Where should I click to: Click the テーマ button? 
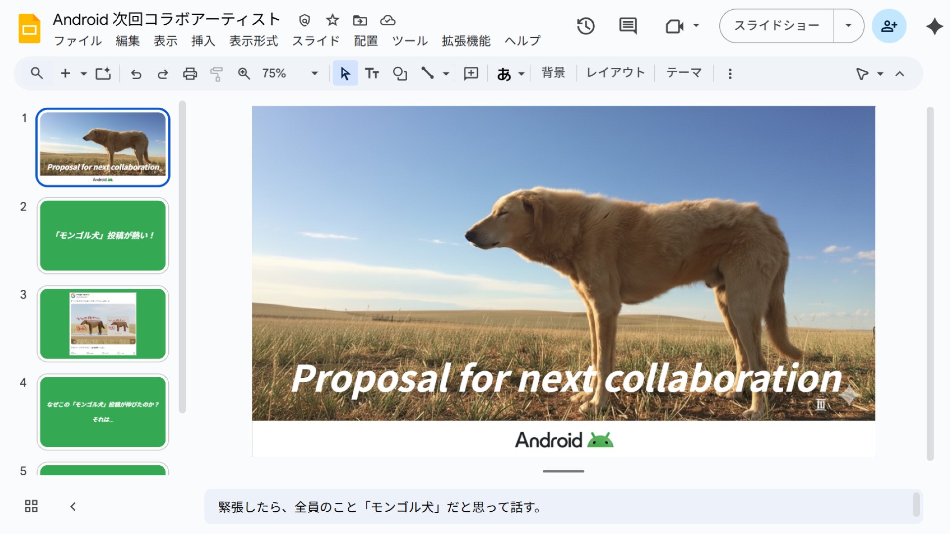[684, 73]
